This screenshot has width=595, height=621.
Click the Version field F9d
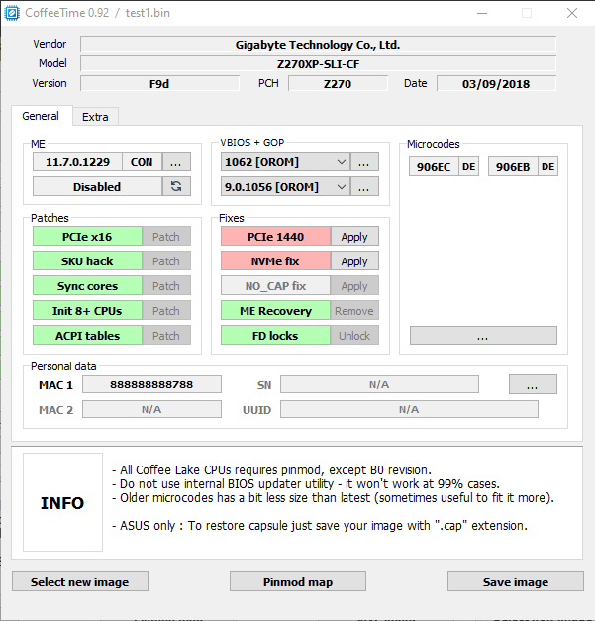[x=159, y=83]
